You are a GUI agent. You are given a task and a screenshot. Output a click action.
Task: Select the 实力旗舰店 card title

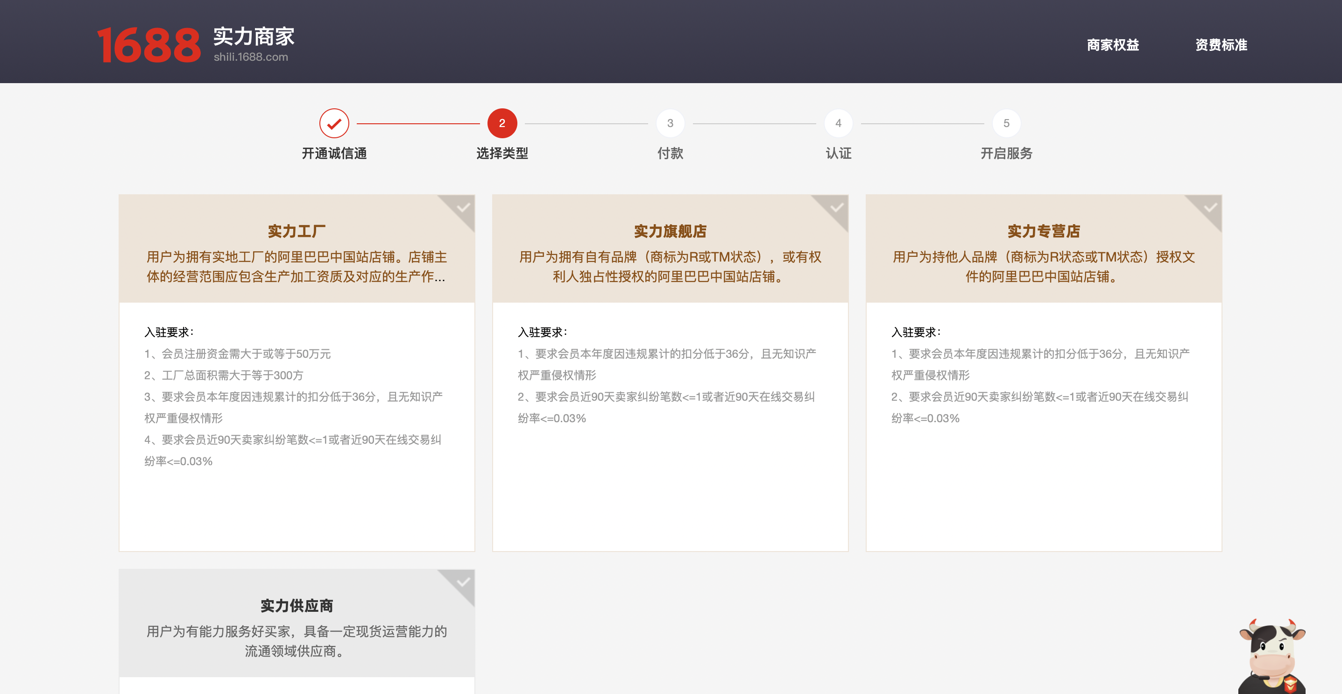[670, 231]
